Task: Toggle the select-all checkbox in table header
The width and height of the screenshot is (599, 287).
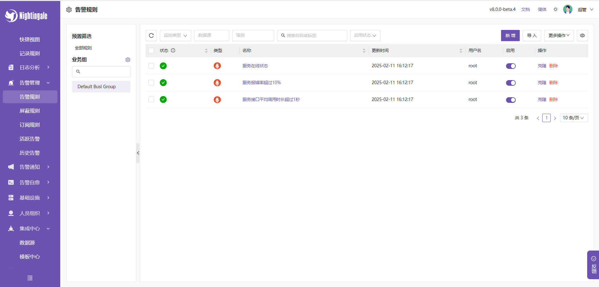Action: (x=151, y=50)
